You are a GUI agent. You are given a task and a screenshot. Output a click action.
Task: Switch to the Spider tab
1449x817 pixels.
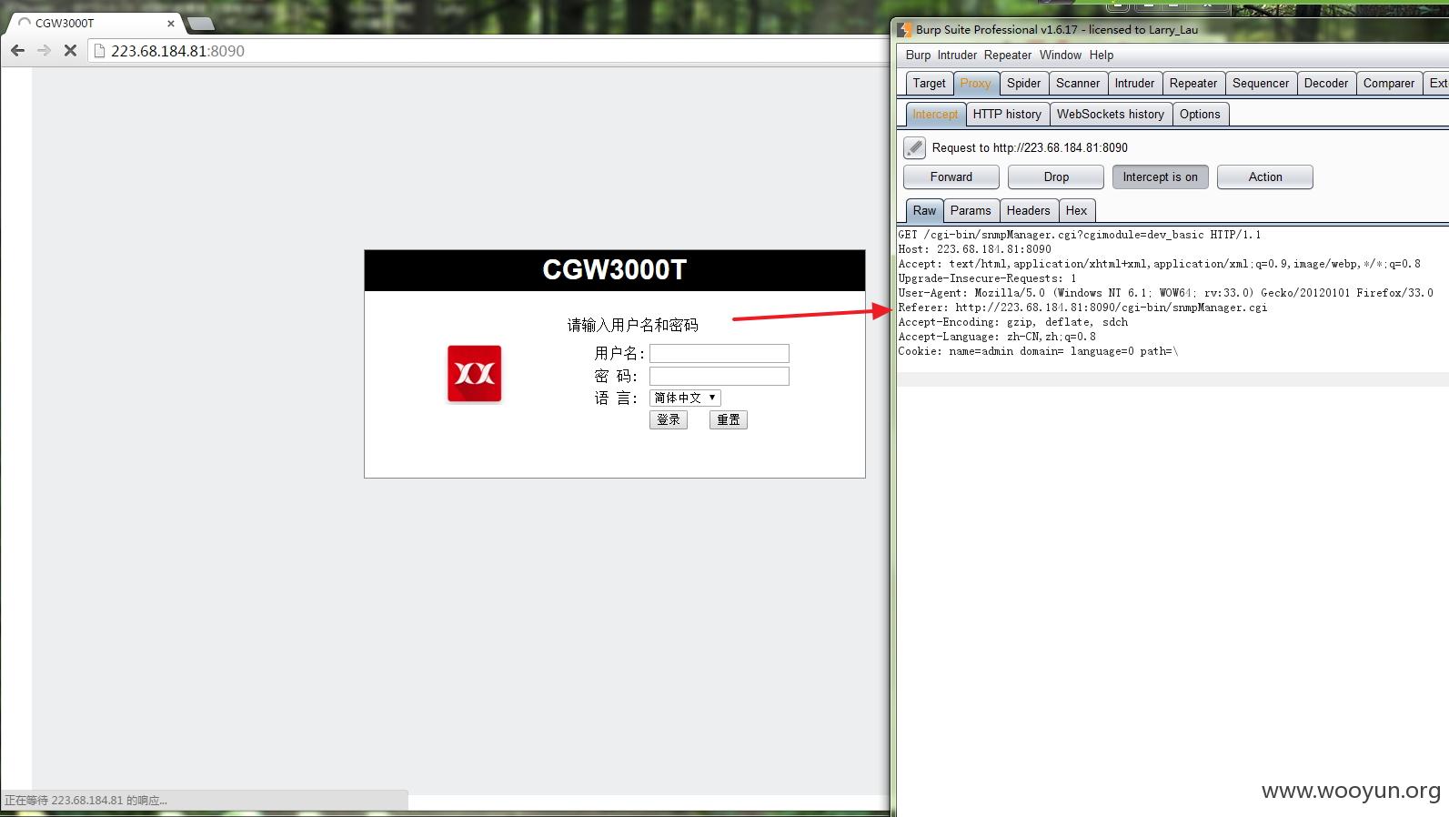1023,83
